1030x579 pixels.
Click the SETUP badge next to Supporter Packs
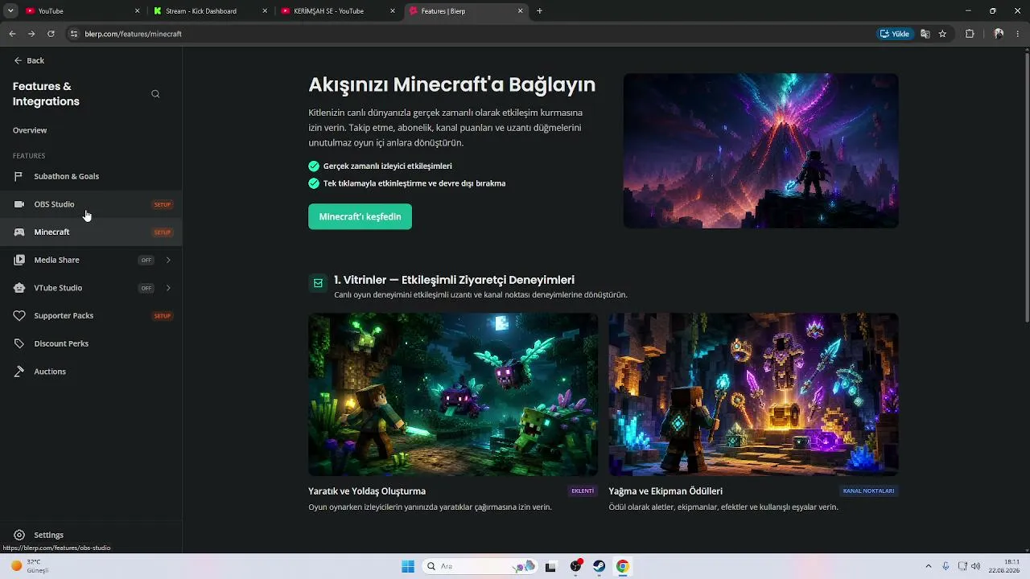pos(163,316)
